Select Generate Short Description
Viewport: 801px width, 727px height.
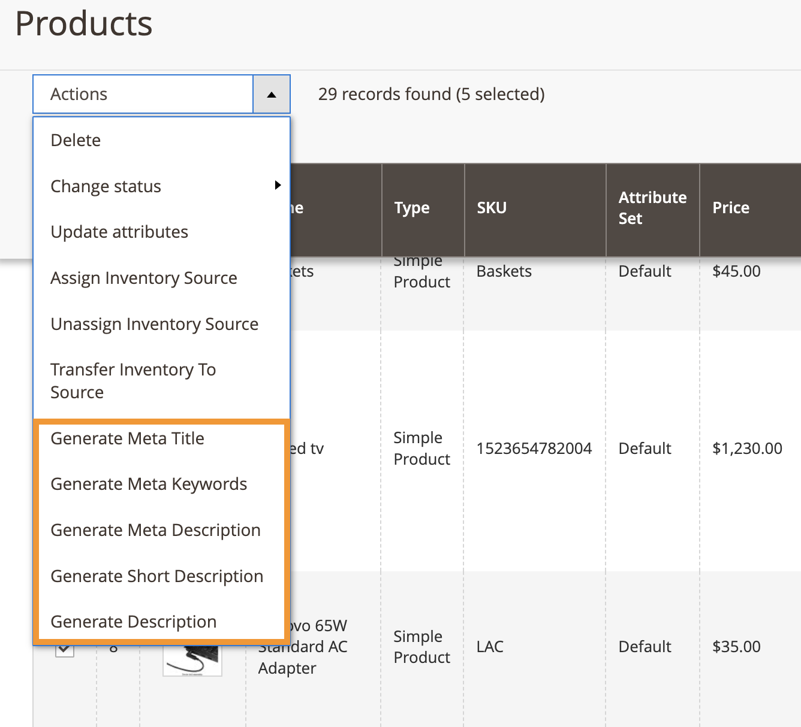pyautogui.click(x=156, y=576)
